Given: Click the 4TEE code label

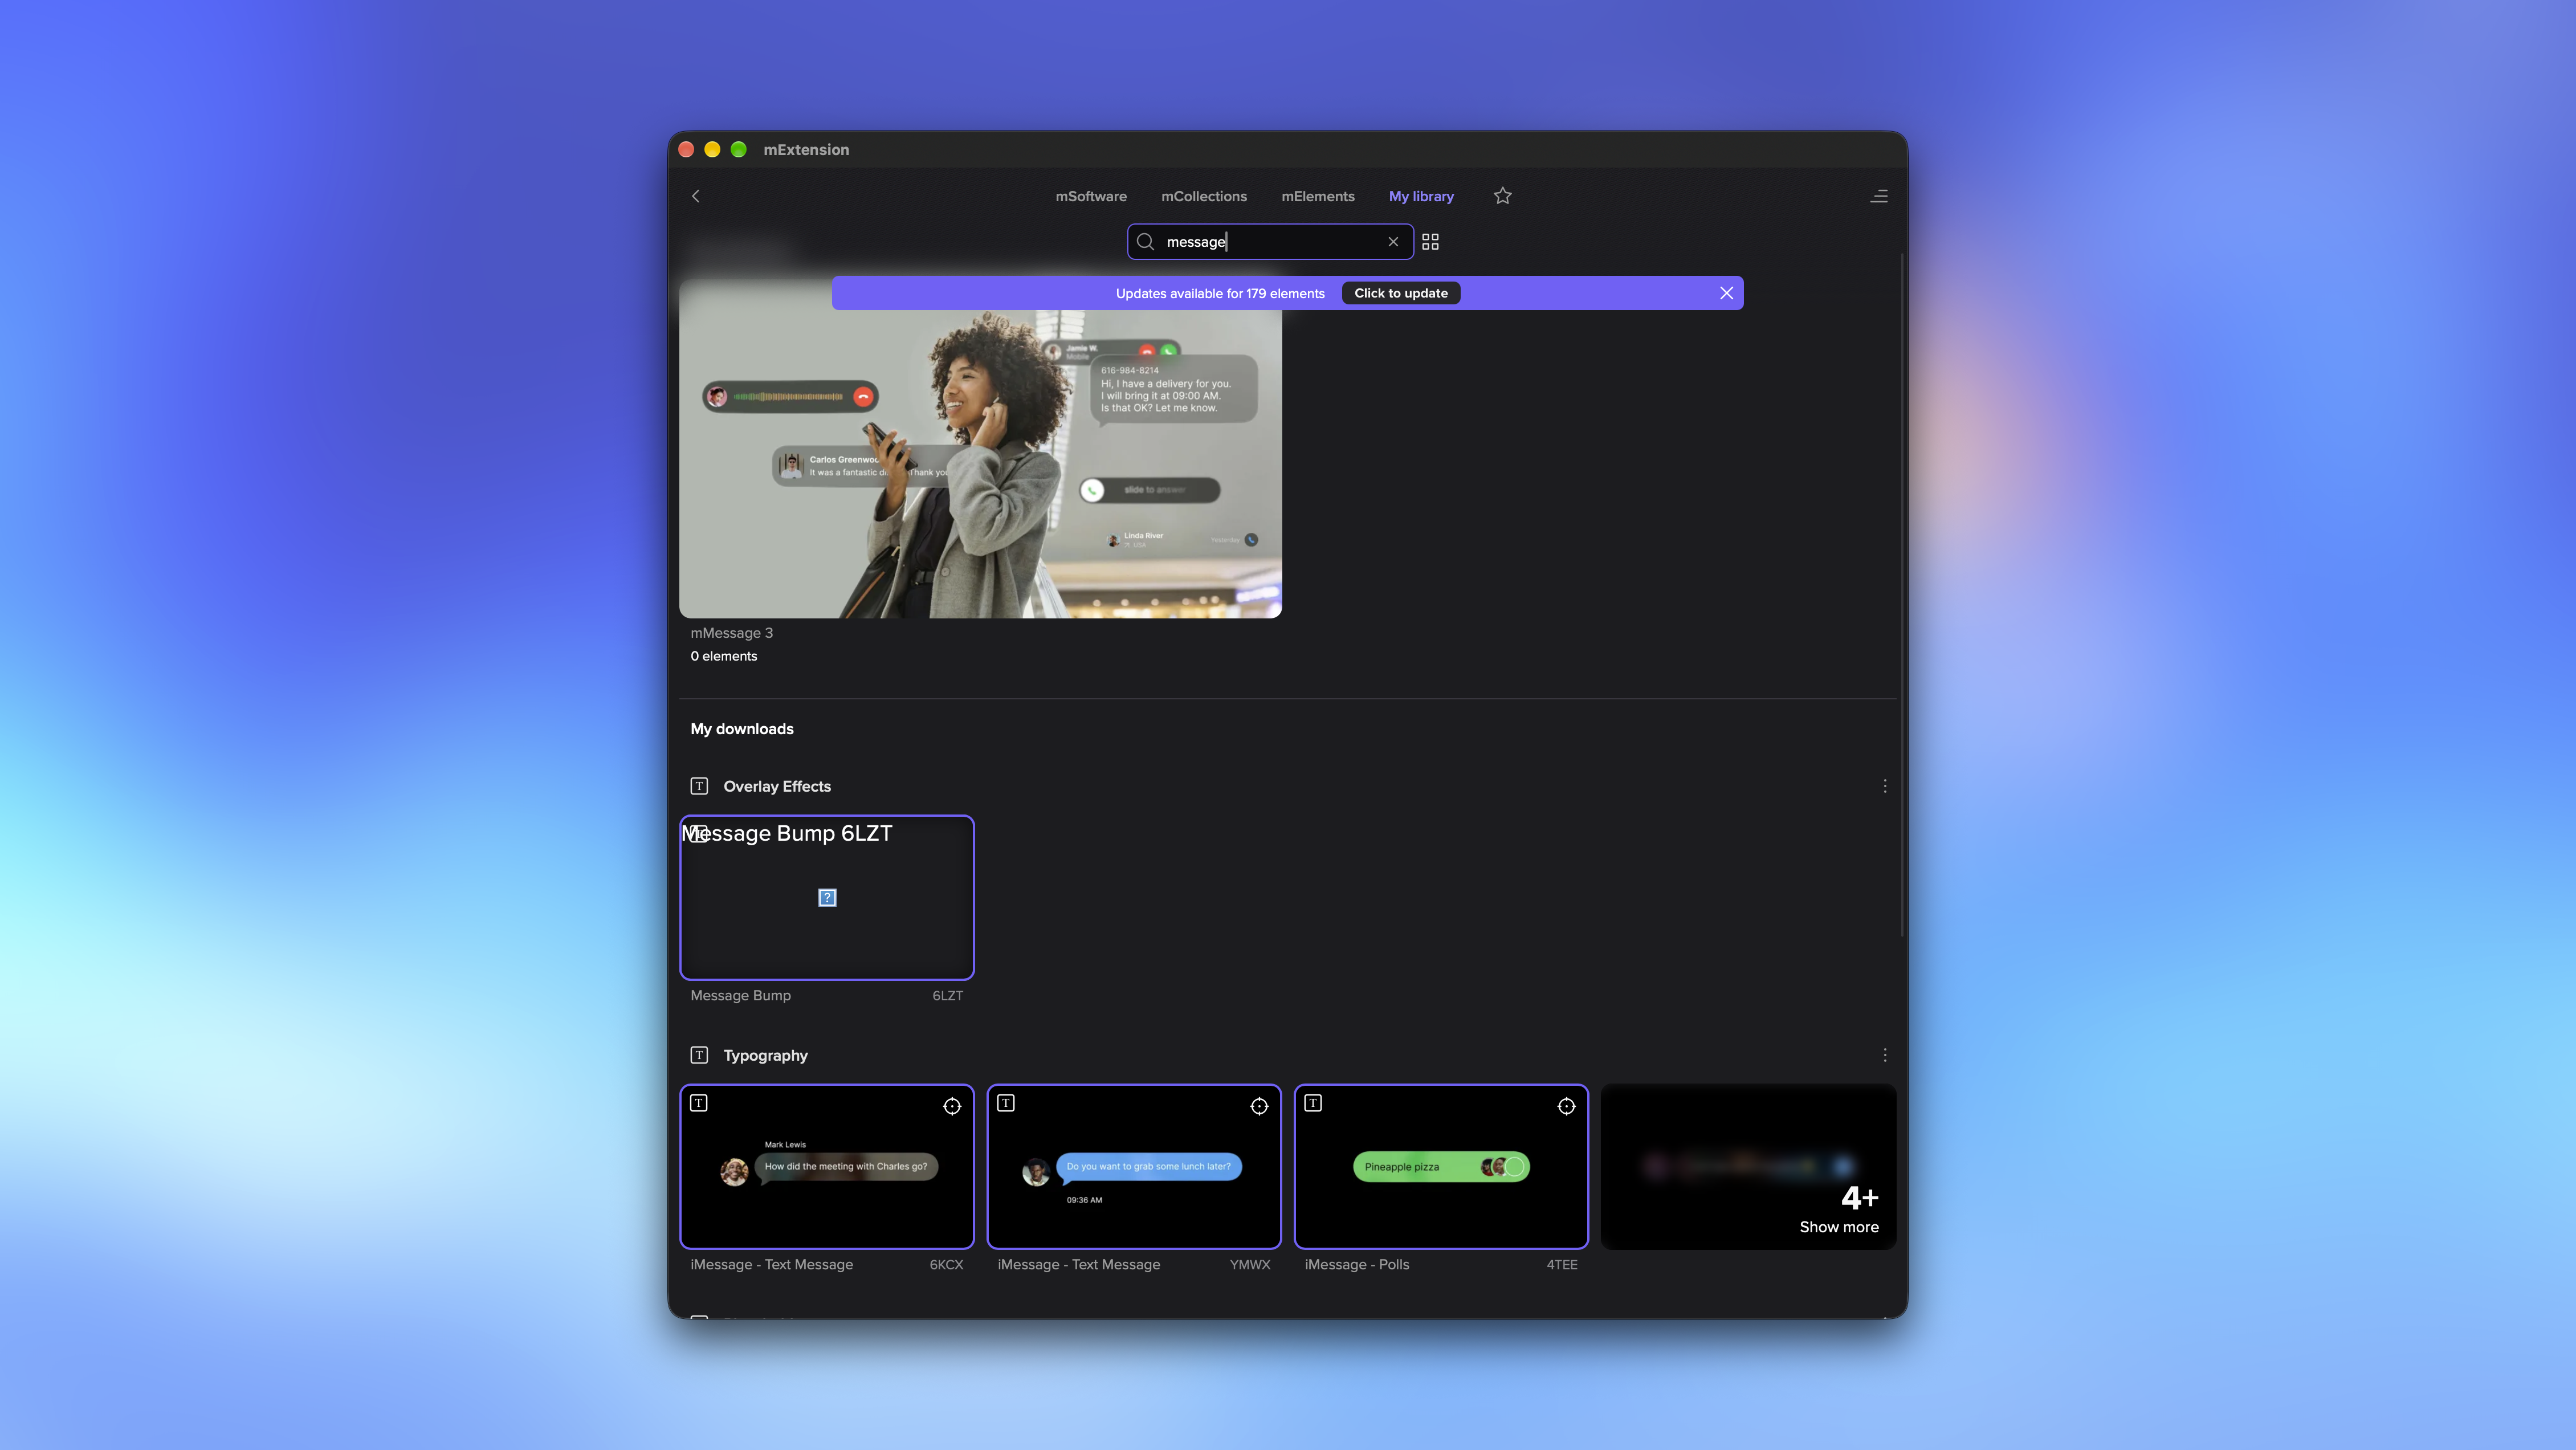Looking at the screenshot, I should (x=1562, y=1264).
